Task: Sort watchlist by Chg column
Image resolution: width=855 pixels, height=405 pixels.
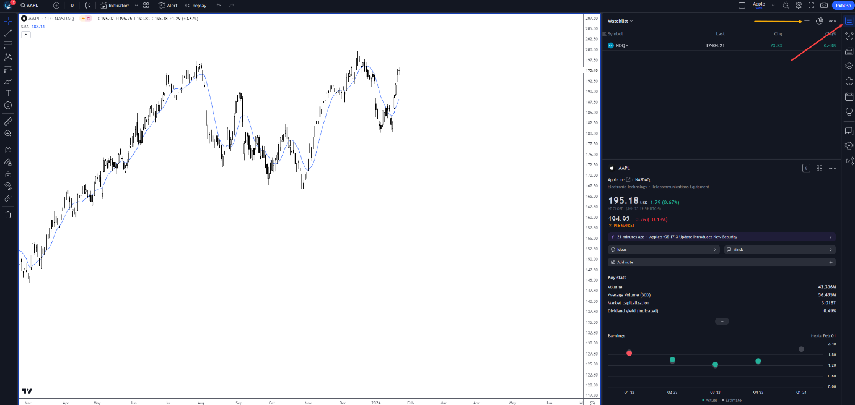Action: pos(778,33)
